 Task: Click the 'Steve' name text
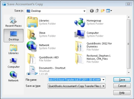pyautogui.click(x=42, y=33)
